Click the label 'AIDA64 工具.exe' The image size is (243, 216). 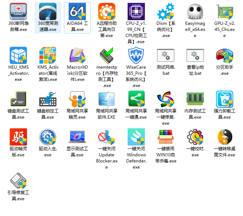coord(77,26)
